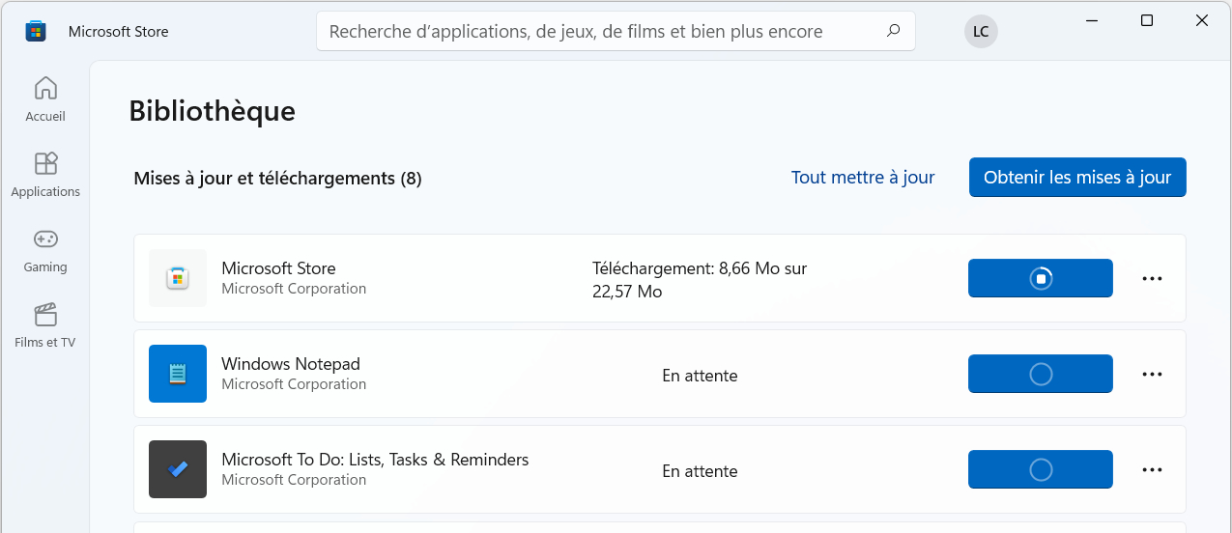Click the magnifying glass search icon
The width and height of the screenshot is (1232, 533).
click(893, 31)
